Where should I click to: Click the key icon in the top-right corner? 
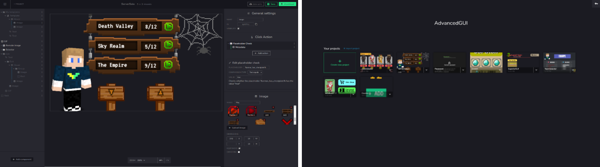pos(596,3)
